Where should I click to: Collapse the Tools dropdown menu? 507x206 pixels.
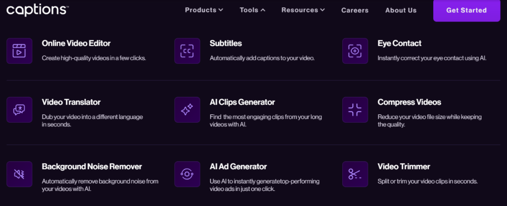point(253,10)
